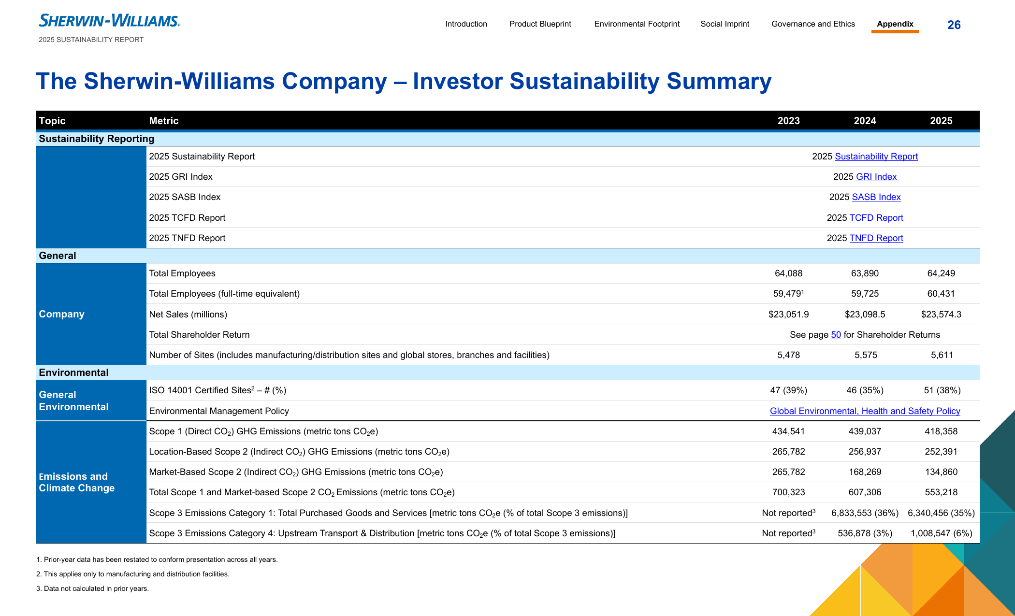The width and height of the screenshot is (1015, 616).
Task: Open the Introduction section tab
Action: [x=466, y=24]
